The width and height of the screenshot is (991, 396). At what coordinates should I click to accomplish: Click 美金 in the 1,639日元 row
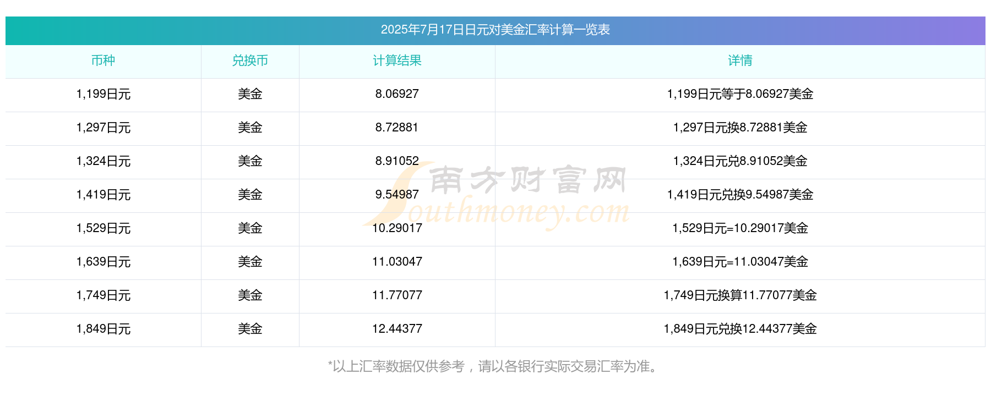(x=250, y=262)
